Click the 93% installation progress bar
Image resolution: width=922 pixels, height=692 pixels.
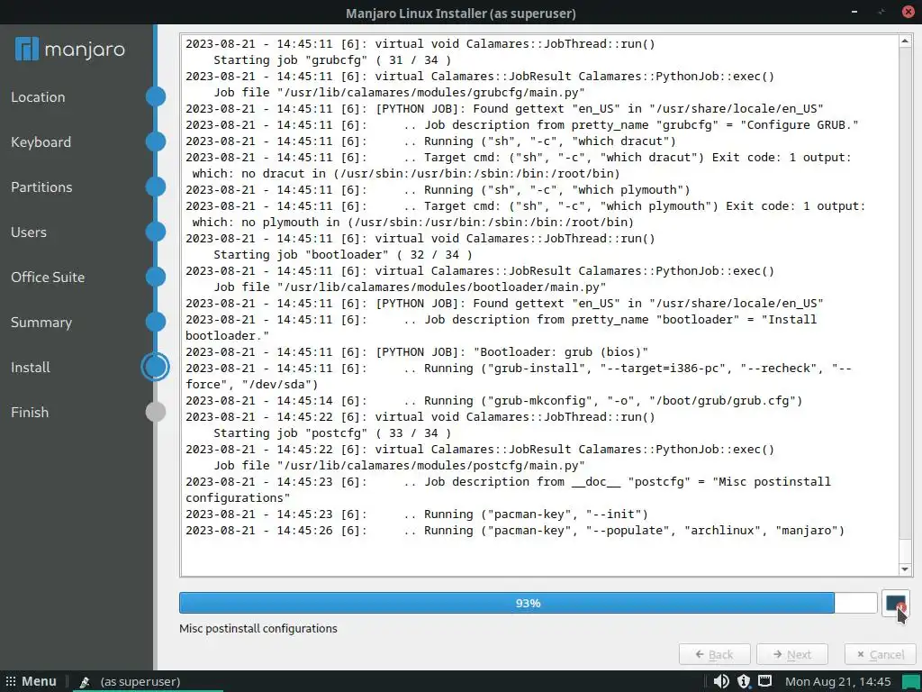click(x=528, y=603)
